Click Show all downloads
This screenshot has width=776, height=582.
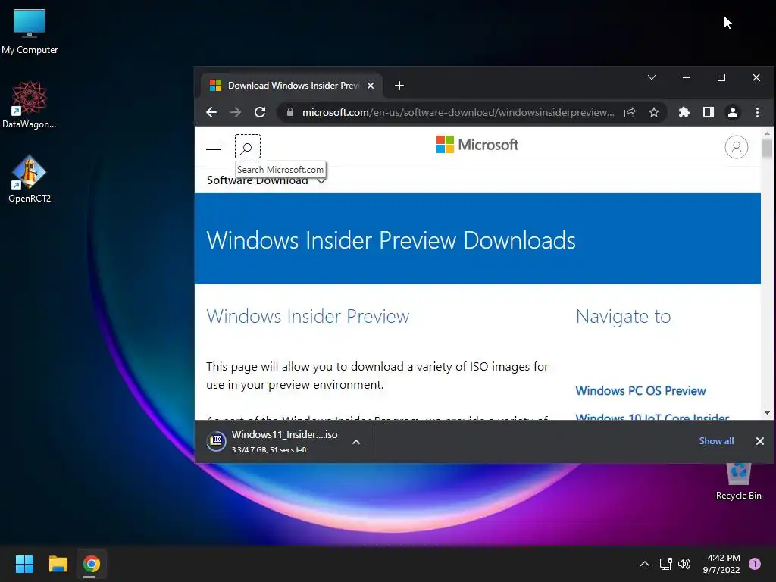coord(716,441)
